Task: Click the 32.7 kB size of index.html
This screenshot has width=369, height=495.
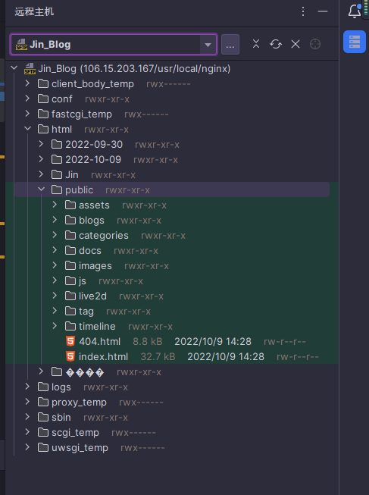Action: [x=158, y=357]
